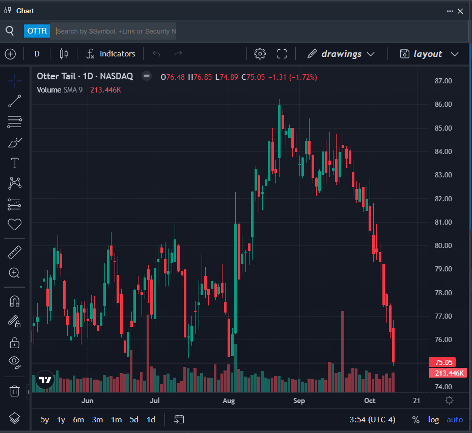This screenshot has width=472, height=433.
Task: Open the Indicators menu
Action: point(111,54)
